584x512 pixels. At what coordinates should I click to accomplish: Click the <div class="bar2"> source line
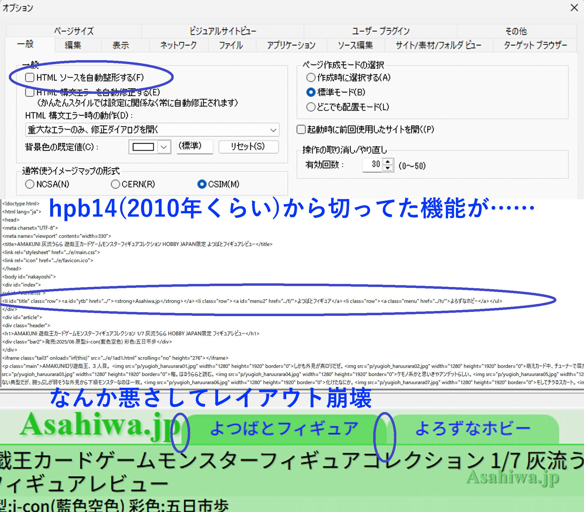click(87, 342)
